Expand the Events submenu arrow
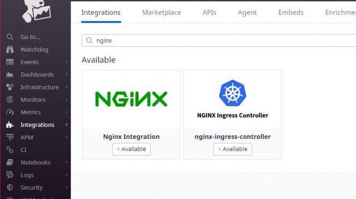The width and height of the screenshot is (356, 199). click(66, 62)
